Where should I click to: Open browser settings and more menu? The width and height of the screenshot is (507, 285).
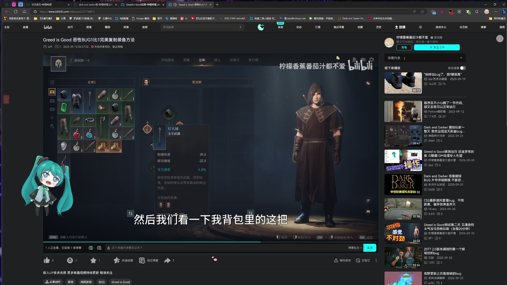tap(495, 12)
